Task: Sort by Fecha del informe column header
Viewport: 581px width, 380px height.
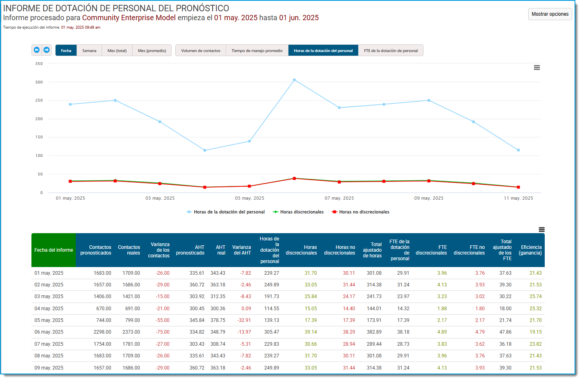Action: coord(54,250)
